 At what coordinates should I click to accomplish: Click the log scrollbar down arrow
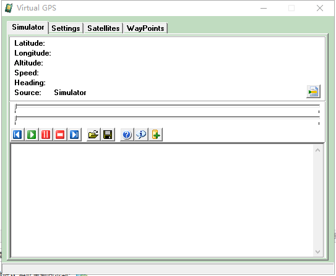(318, 252)
